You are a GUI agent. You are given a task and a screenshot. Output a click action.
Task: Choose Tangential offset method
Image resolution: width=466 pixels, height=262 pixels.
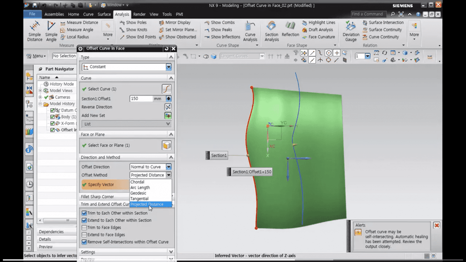(x=150, y=199)
